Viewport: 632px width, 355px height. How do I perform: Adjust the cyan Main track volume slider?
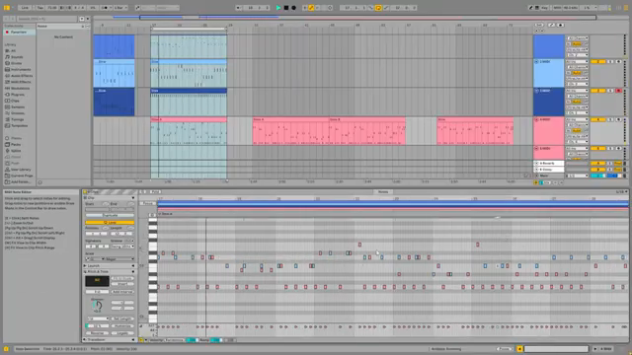pos(598,176)
